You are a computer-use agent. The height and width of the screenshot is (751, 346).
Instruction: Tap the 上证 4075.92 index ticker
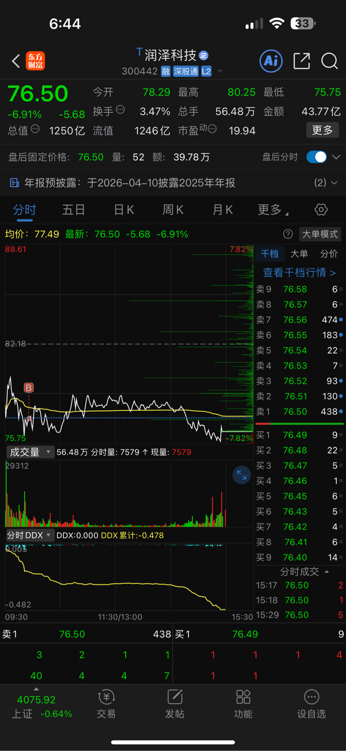(x=36, y=707)
